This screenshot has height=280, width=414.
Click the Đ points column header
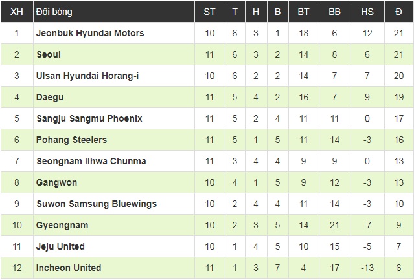point(398,12)
